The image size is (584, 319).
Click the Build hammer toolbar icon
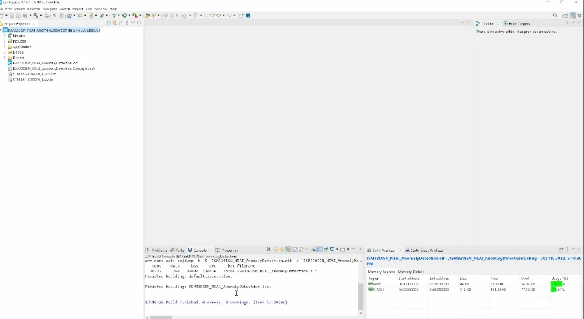(36, 15)
